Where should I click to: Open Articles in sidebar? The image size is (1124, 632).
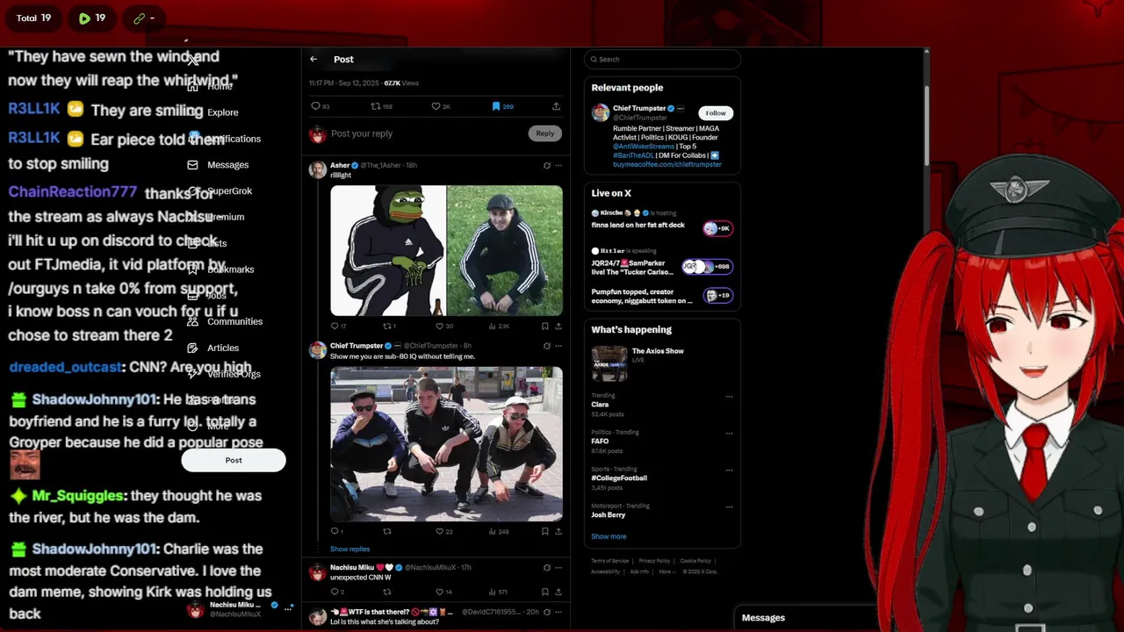click(213, 348)
